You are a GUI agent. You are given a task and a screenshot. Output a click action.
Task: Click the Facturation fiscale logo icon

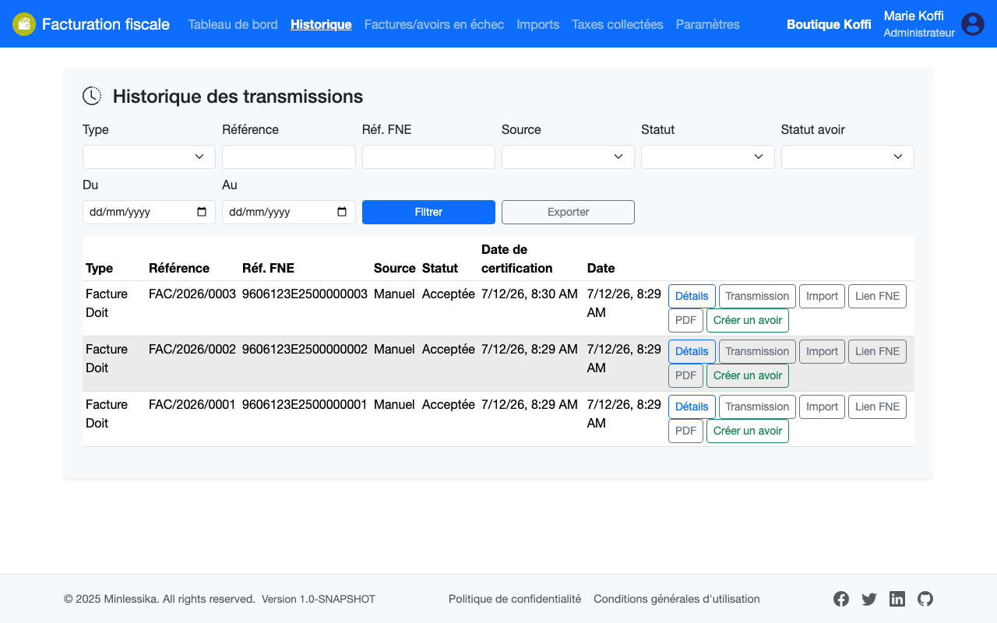pos(24,24)
